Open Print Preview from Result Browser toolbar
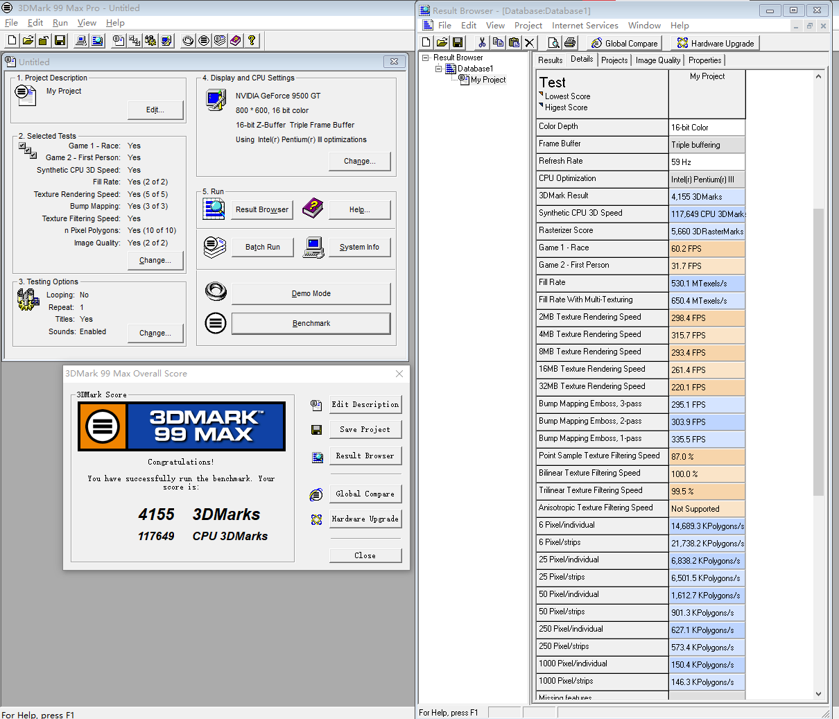The width and height of the screenshot is (839, 719). click(553, 43)
